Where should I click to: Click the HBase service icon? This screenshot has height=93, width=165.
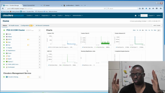click(7, 37)
